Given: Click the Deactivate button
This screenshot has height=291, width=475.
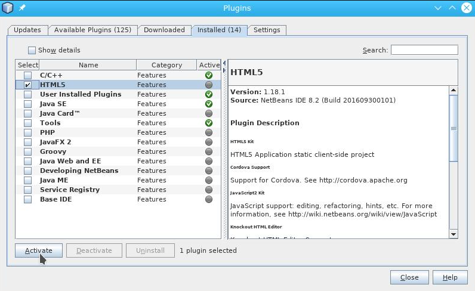Looking at the screenshot, I should tap(94, 250).
